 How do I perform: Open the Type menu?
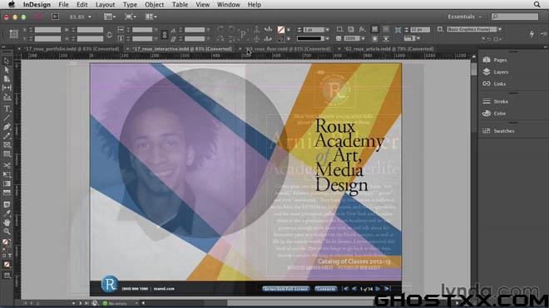(130, 4)
